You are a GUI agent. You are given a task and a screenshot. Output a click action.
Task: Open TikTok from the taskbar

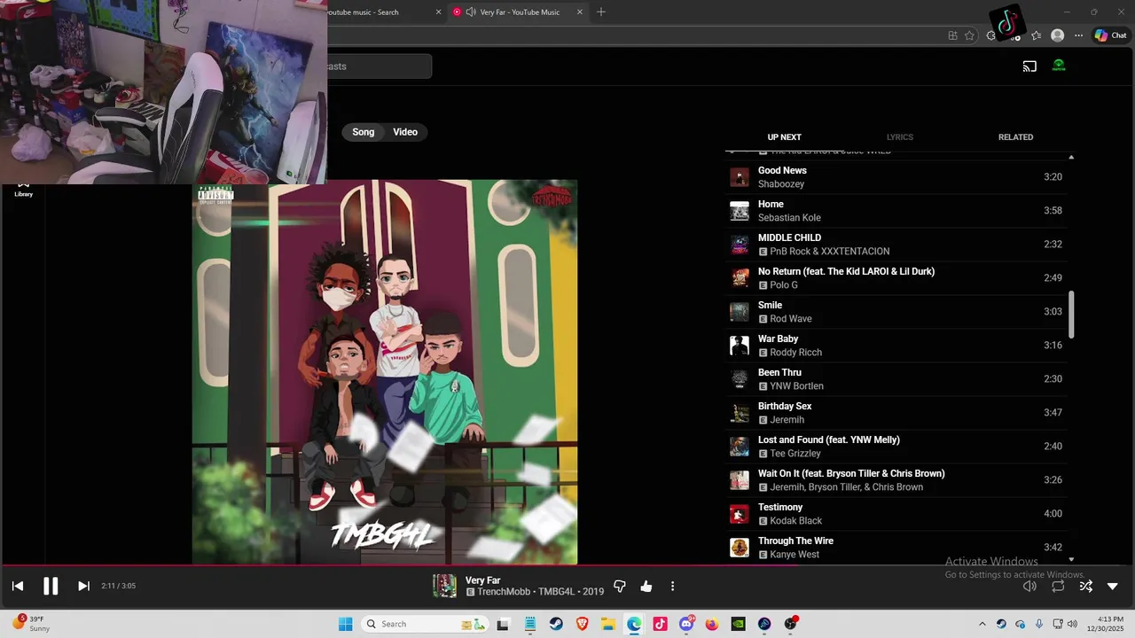pos(660,624)
